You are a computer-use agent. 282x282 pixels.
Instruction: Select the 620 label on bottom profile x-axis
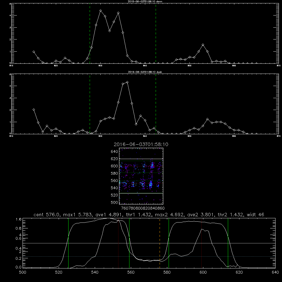(239, 272)
